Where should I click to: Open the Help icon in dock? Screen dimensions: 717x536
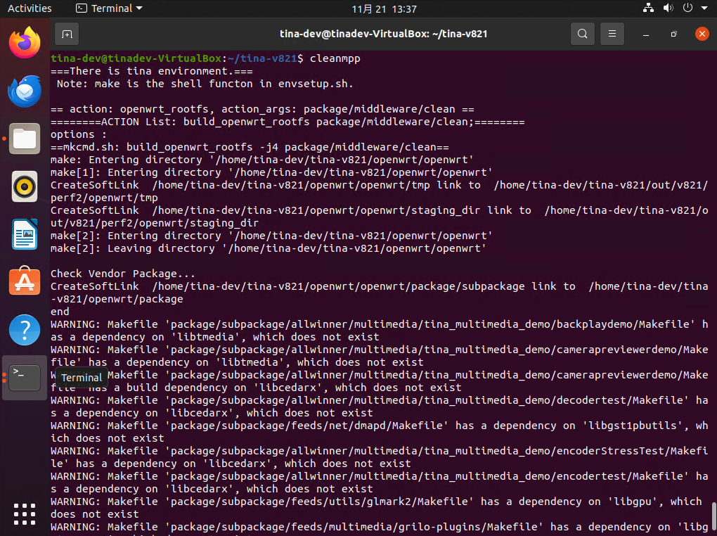coord(25,330)
